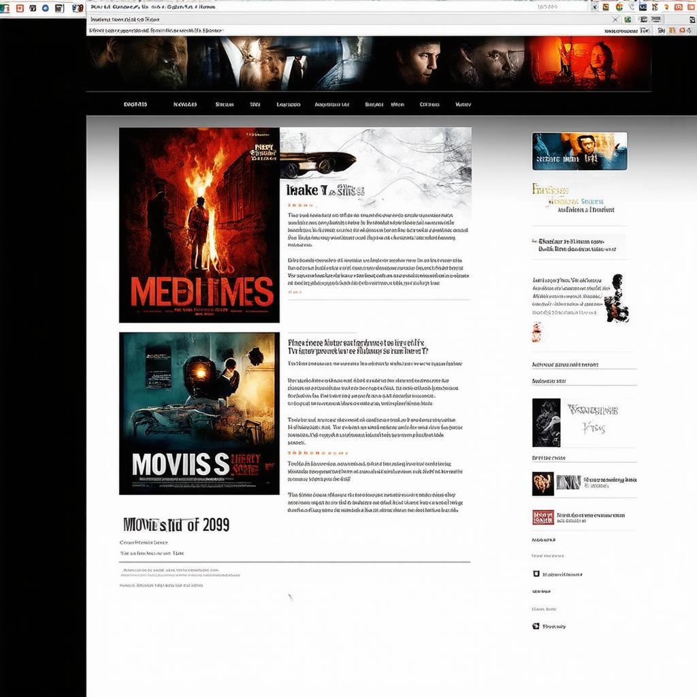Click the red square logo in the sidebar
The height and width of the screenshot is (697, 697).
543,517
